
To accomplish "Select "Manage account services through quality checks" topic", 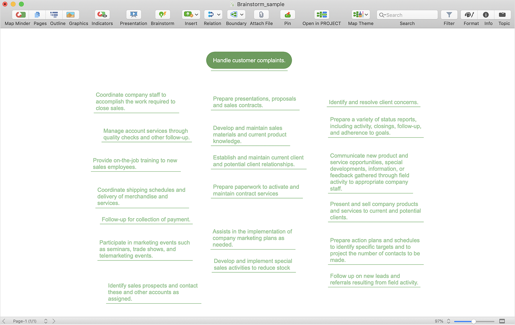I will 146,134.
